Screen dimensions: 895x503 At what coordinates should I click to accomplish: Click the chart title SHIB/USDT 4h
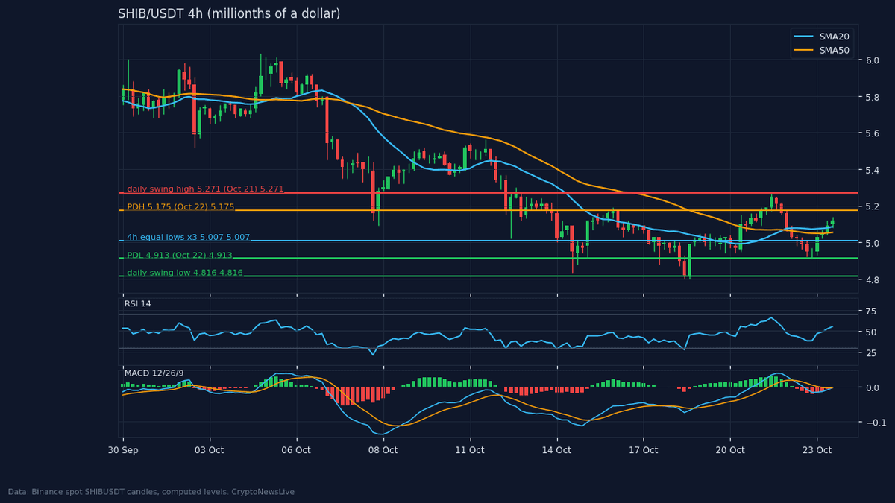[x=229, y=13]
